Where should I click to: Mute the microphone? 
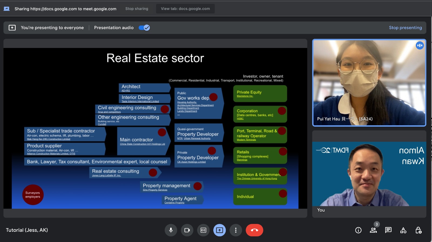click(x=171, y=230)
